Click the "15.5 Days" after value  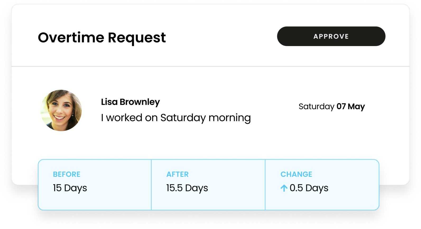187,188
